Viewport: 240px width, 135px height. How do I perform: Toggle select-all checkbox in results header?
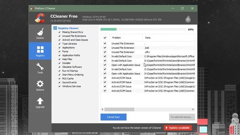click(x=105, y=37)
